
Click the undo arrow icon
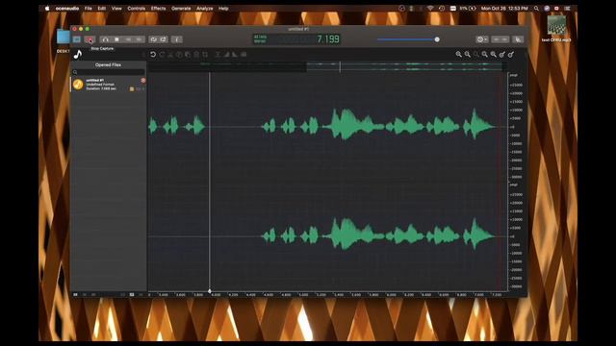point(153,55)
